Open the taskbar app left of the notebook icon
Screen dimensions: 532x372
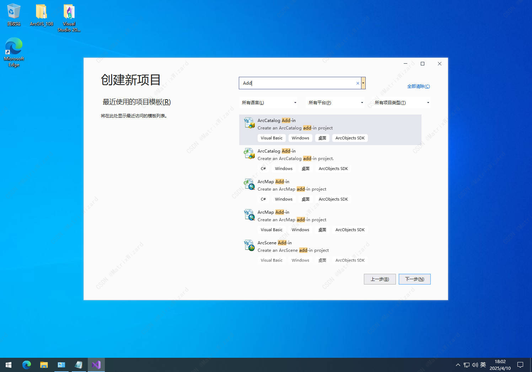click(61, 365)
